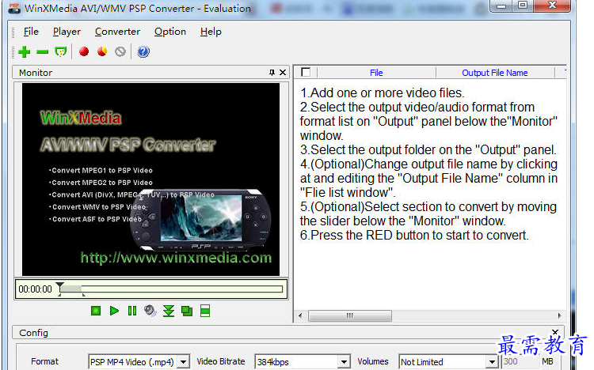Expand the Format dropdown PSP MP4 Video
Viewport: 594px width, 370px height.
(x=184, y=362)
